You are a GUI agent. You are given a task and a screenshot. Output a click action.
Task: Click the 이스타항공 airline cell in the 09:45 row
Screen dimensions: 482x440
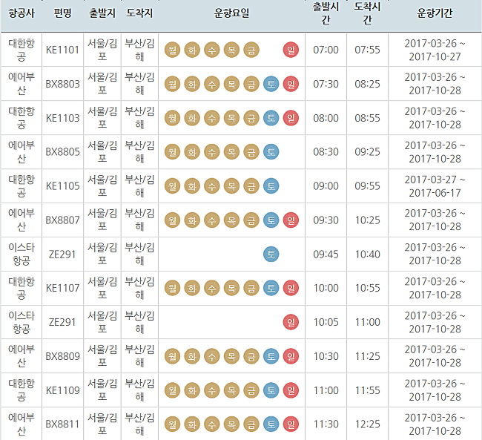pos(22,255)
